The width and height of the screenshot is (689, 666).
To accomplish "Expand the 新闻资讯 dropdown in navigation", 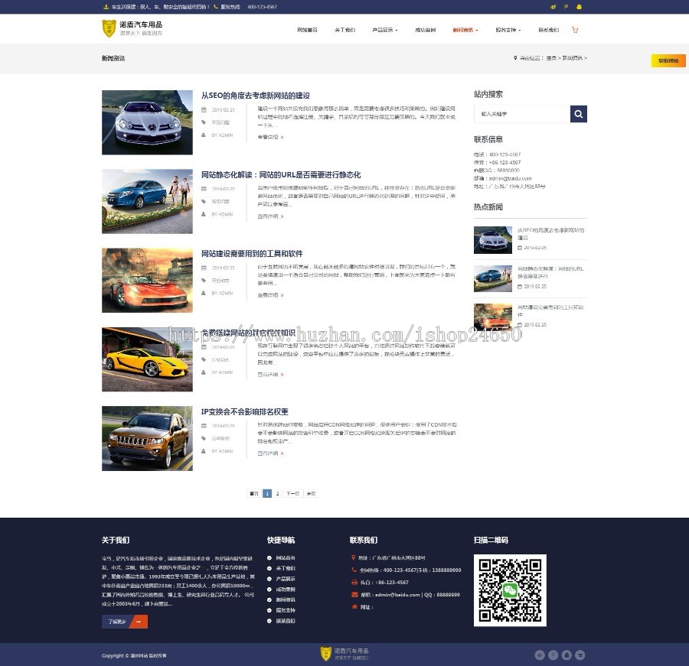I will point(465,31).
